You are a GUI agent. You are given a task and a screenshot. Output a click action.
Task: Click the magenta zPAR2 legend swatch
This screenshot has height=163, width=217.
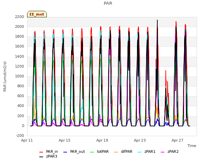163,152
